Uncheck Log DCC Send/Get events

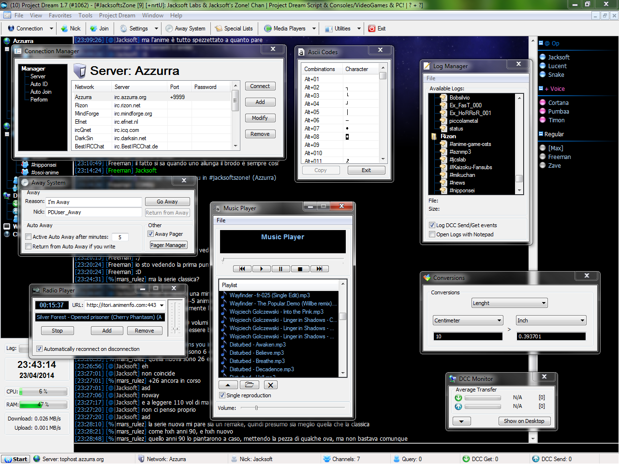(x=432, y=225)
